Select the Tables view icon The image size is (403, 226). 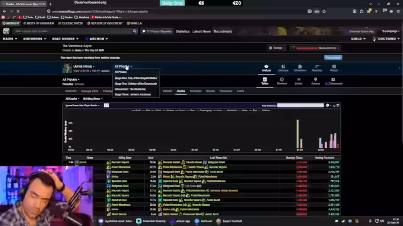tap(264, 81)
